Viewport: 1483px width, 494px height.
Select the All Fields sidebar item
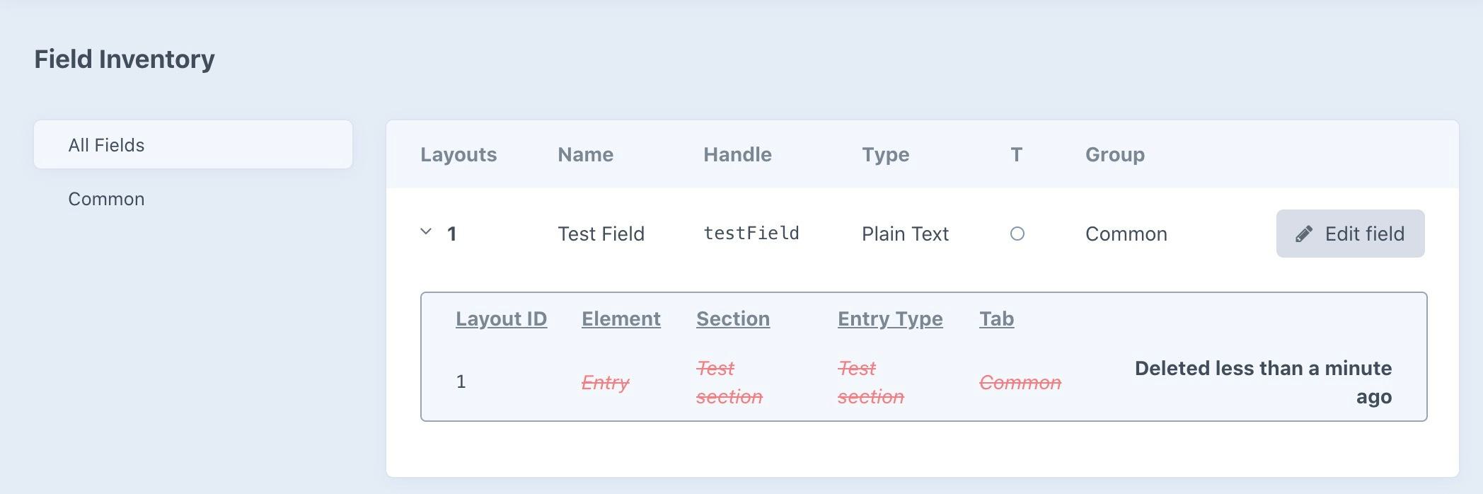[x=106, y=144]
